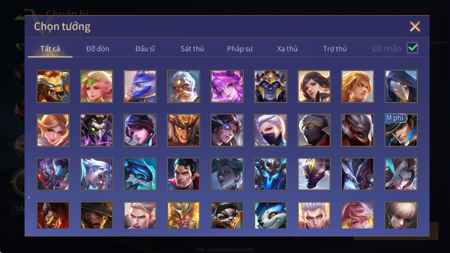Screen dimensions: 450x253
Task: Switch to the "Xạ thủ" tab
Action: coord(287,49)
